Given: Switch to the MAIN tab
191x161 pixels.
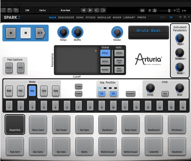Looking at the screenshot, I should (52, 17).
